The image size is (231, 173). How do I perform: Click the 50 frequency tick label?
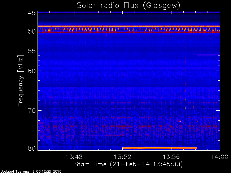[32, 31]
